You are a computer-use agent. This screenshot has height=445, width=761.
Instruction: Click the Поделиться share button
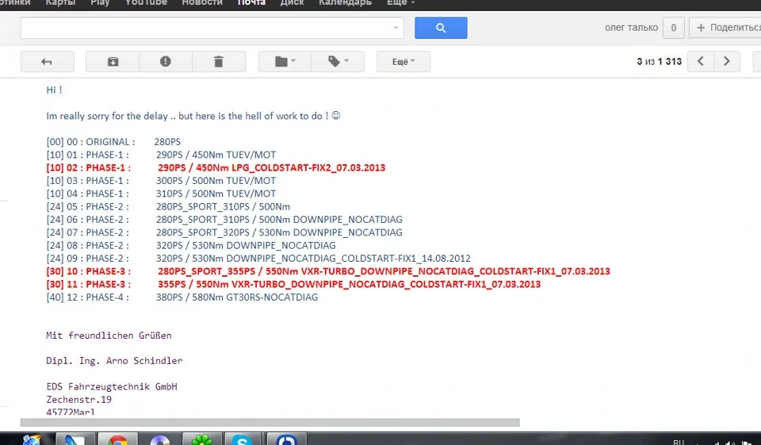pyautogui.click(x=726, y=28)
